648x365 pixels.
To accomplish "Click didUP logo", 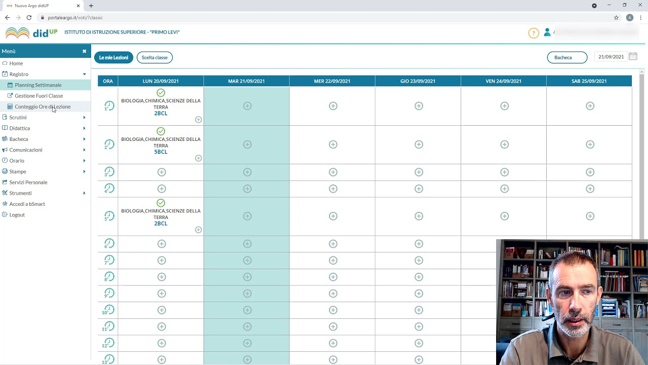I will tap(31, 33).
